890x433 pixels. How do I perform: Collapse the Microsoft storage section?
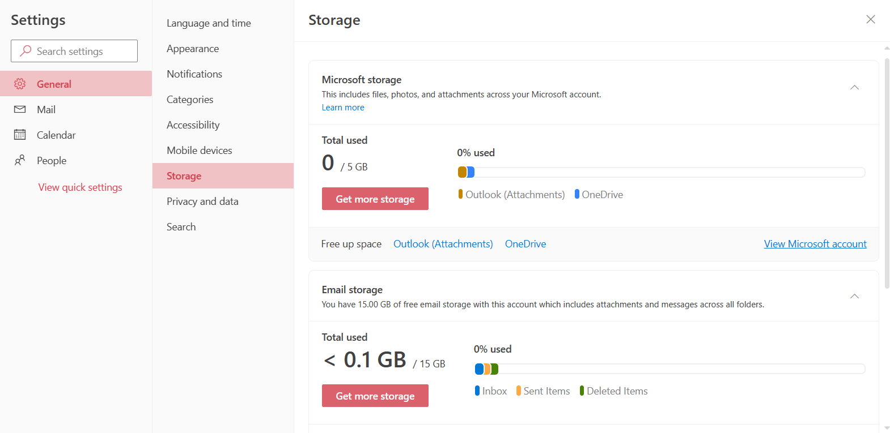point(854,88)
